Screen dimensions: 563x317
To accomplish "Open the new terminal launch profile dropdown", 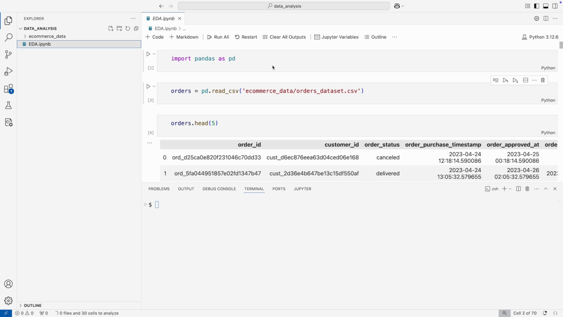I will tap(510, 189).
